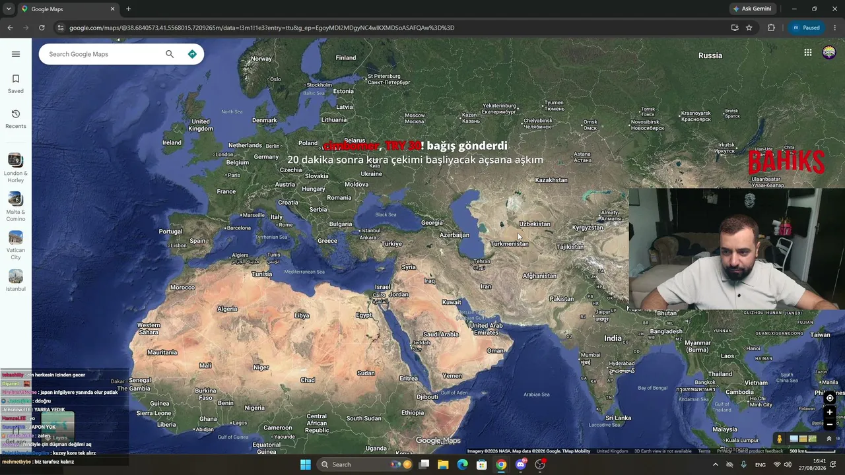845x475 pixels.
Task: Show hidden system tray icons
Action: coord(715,464)
